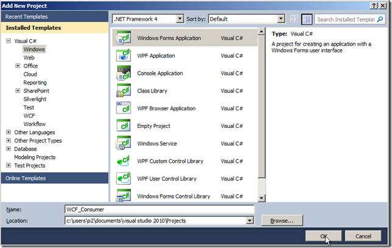Image resolution: width=392 pixels, height=248 pixels.
Task: Expand the SharePoint tree node
Action: [18, 91]
